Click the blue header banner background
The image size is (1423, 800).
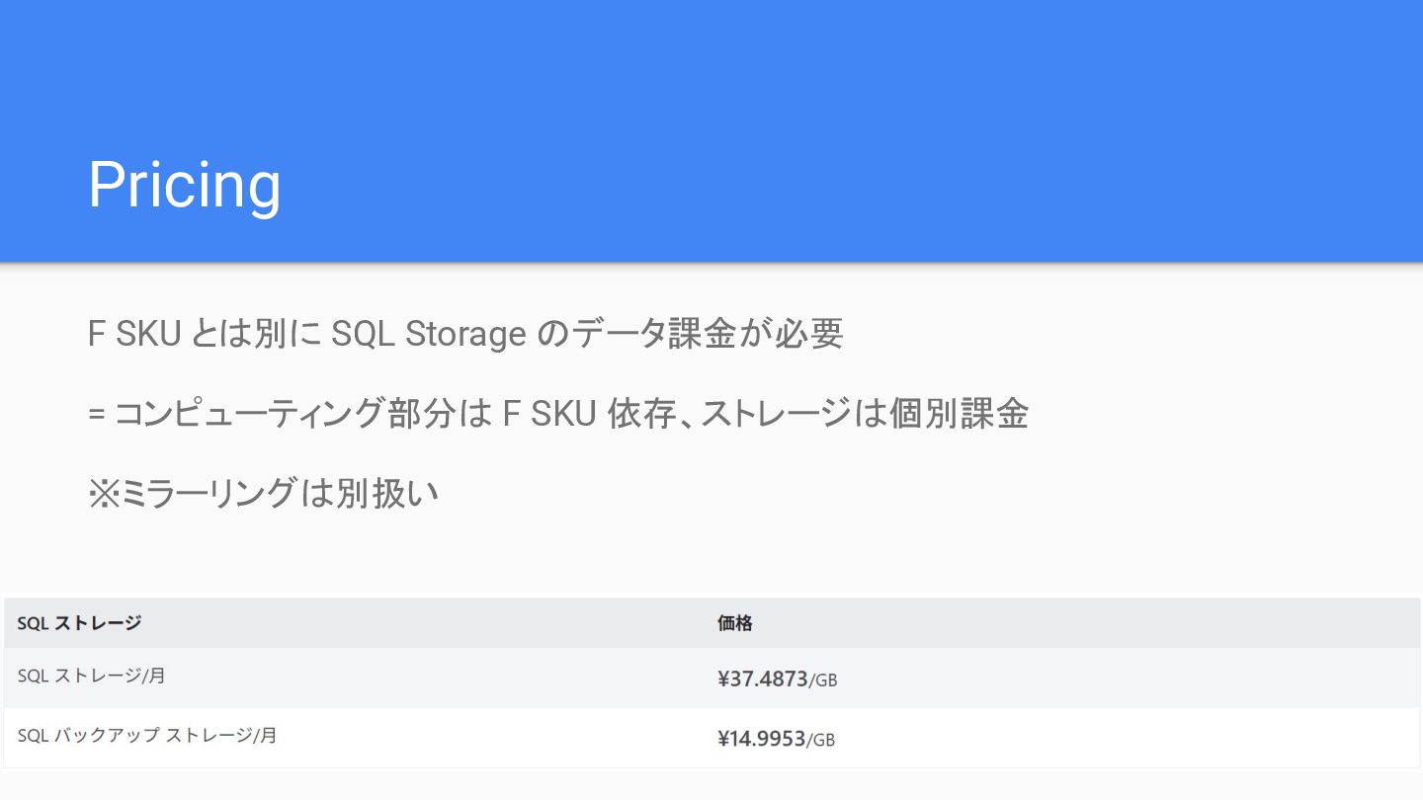click(791, 89)
